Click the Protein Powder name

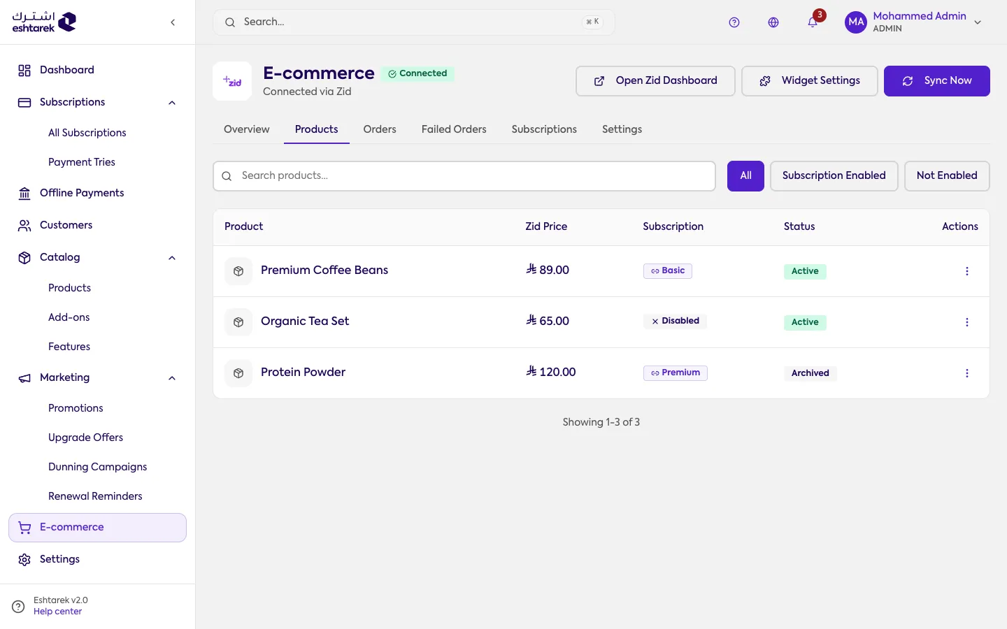303,373
